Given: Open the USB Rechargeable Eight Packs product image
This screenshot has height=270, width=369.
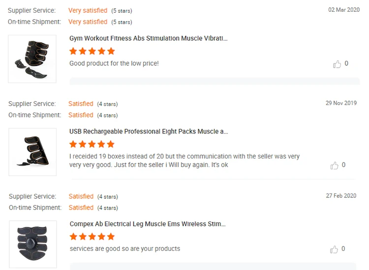Looking at the screenshot, I should pos(32,152).
